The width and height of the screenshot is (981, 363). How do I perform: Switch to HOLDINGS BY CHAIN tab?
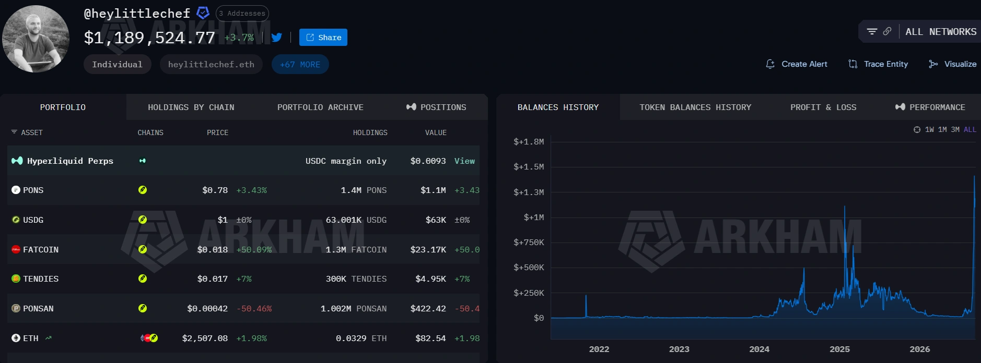[191, 107]
